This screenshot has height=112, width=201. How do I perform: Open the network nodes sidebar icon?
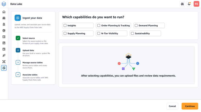4,62
